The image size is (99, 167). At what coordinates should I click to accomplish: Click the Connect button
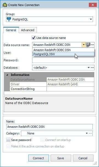click(x=38, y=158)
